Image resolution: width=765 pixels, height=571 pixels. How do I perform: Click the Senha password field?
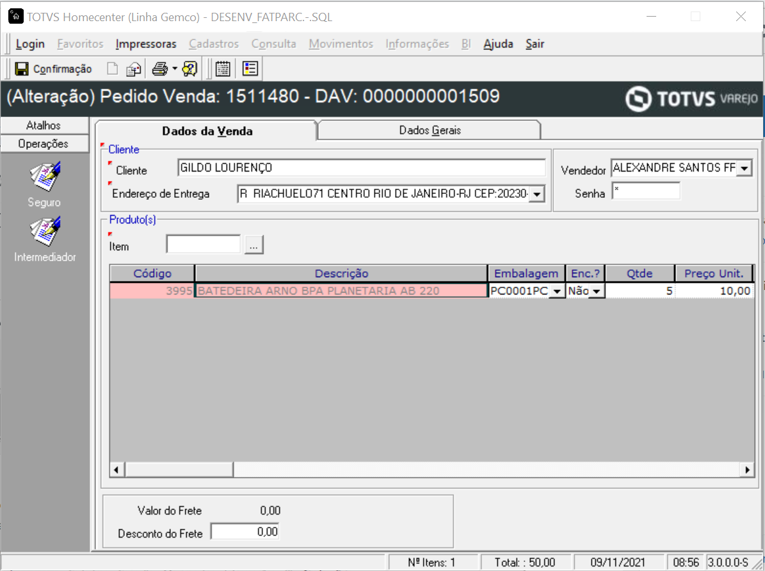pyautogui.click(x=646, y=191)
